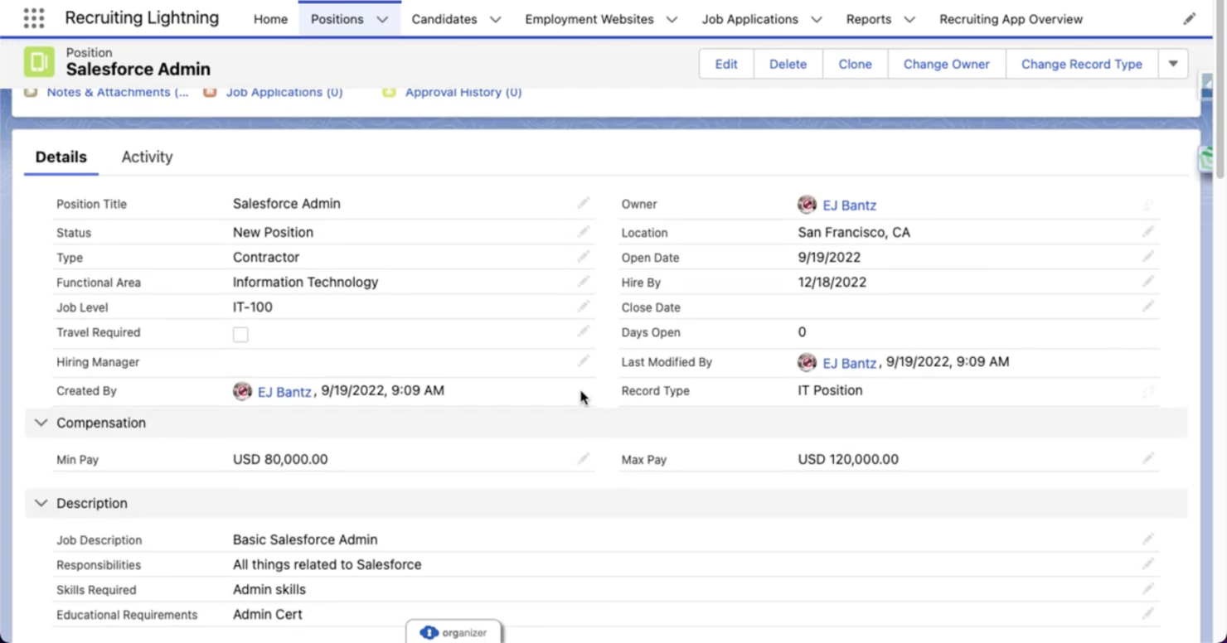Edit Max Pay via pencil icon
The width and height of the screenshot is (1227, 643).
pyautogui.click(x=1148, y=457)
